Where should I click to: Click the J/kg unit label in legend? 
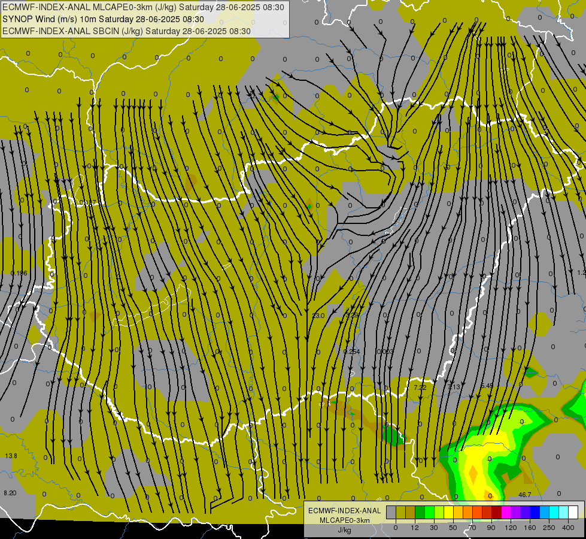[x=344, y=530]
